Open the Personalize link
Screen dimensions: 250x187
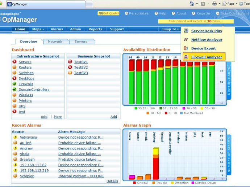point(137,13)
